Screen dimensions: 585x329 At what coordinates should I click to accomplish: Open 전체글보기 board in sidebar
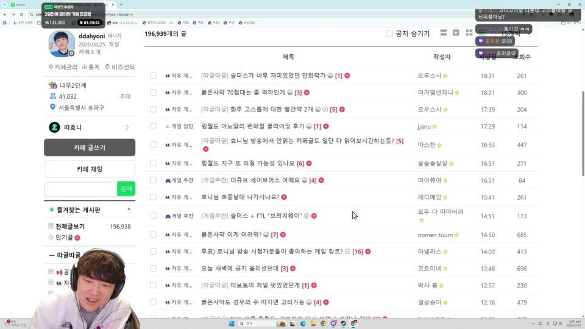click(71, 227)
